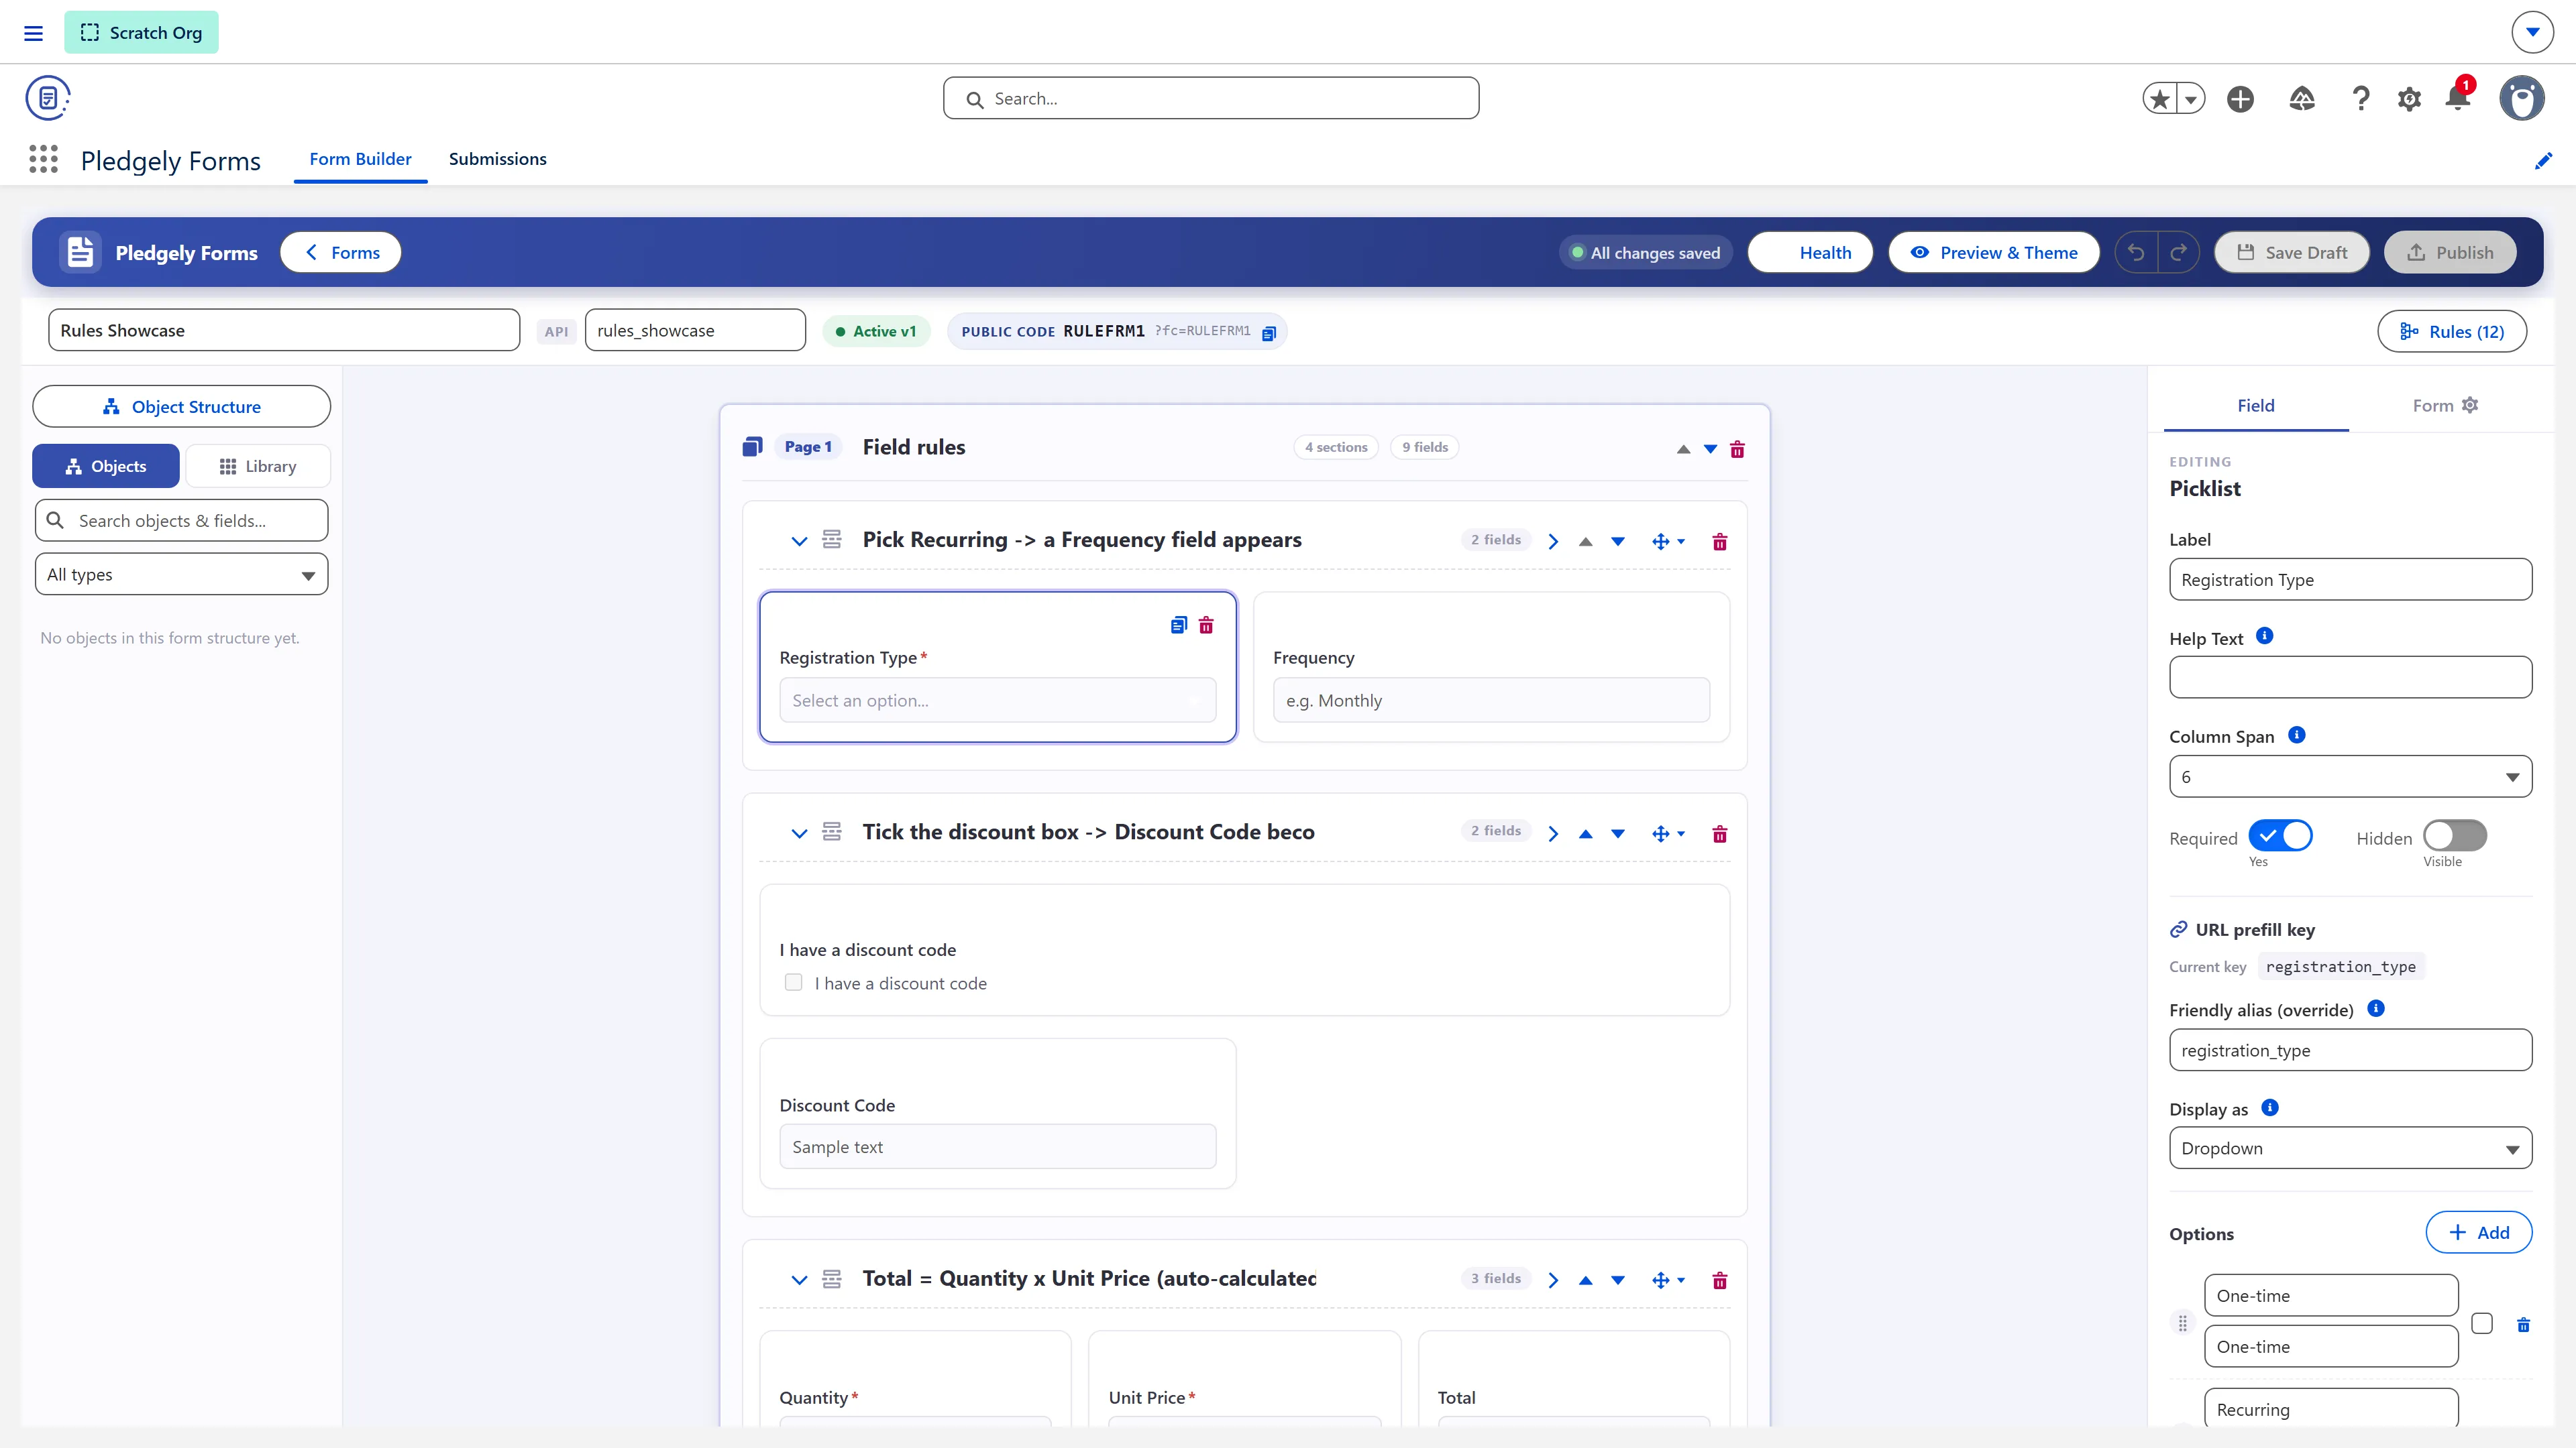The height and width of the screenshot is (1448, 2576).
Task: Open the App Launcher grid
Action: [43, 159]
